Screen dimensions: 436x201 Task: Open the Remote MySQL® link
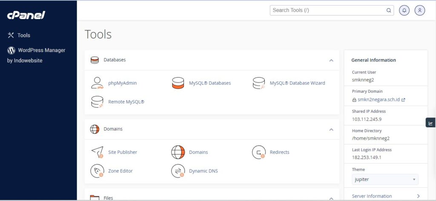(x=126, y=102)
